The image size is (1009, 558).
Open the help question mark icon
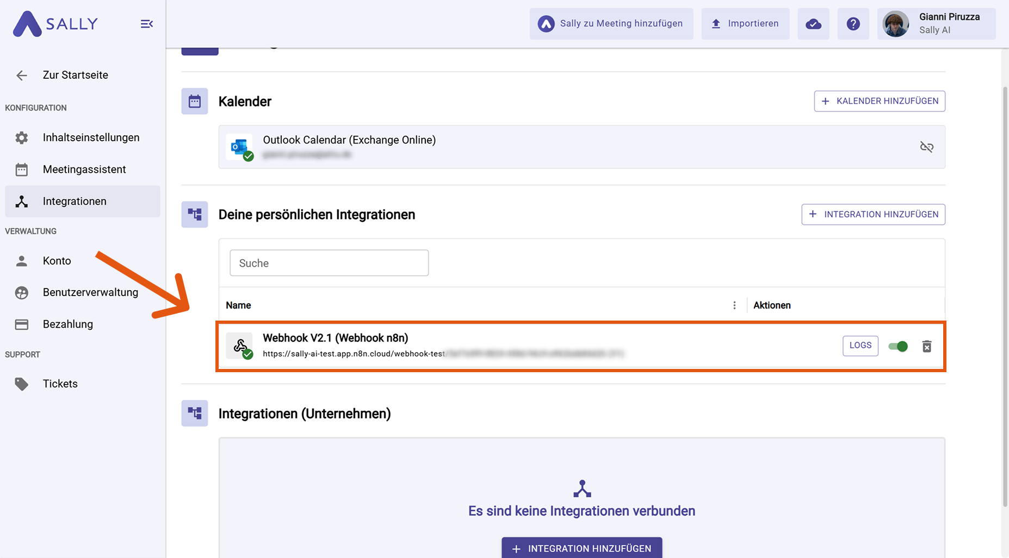853,24
